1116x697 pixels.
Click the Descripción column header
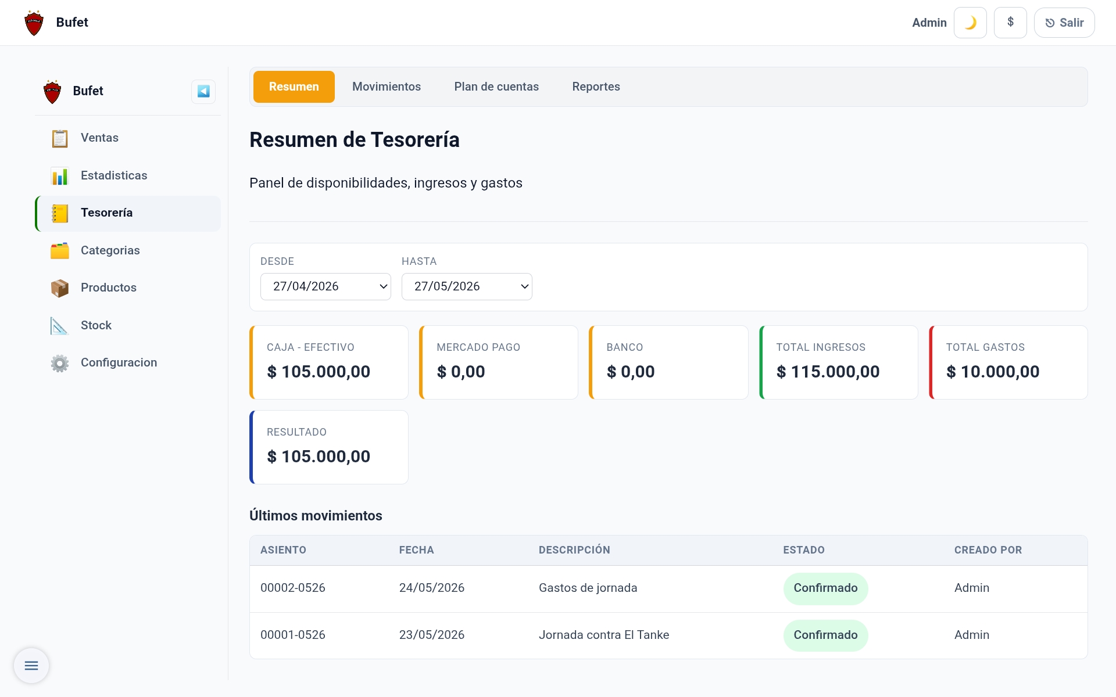tap(574, 550)
